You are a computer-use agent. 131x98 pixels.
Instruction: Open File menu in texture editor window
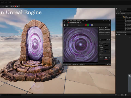pyautogui.click(x=68, y=20)
